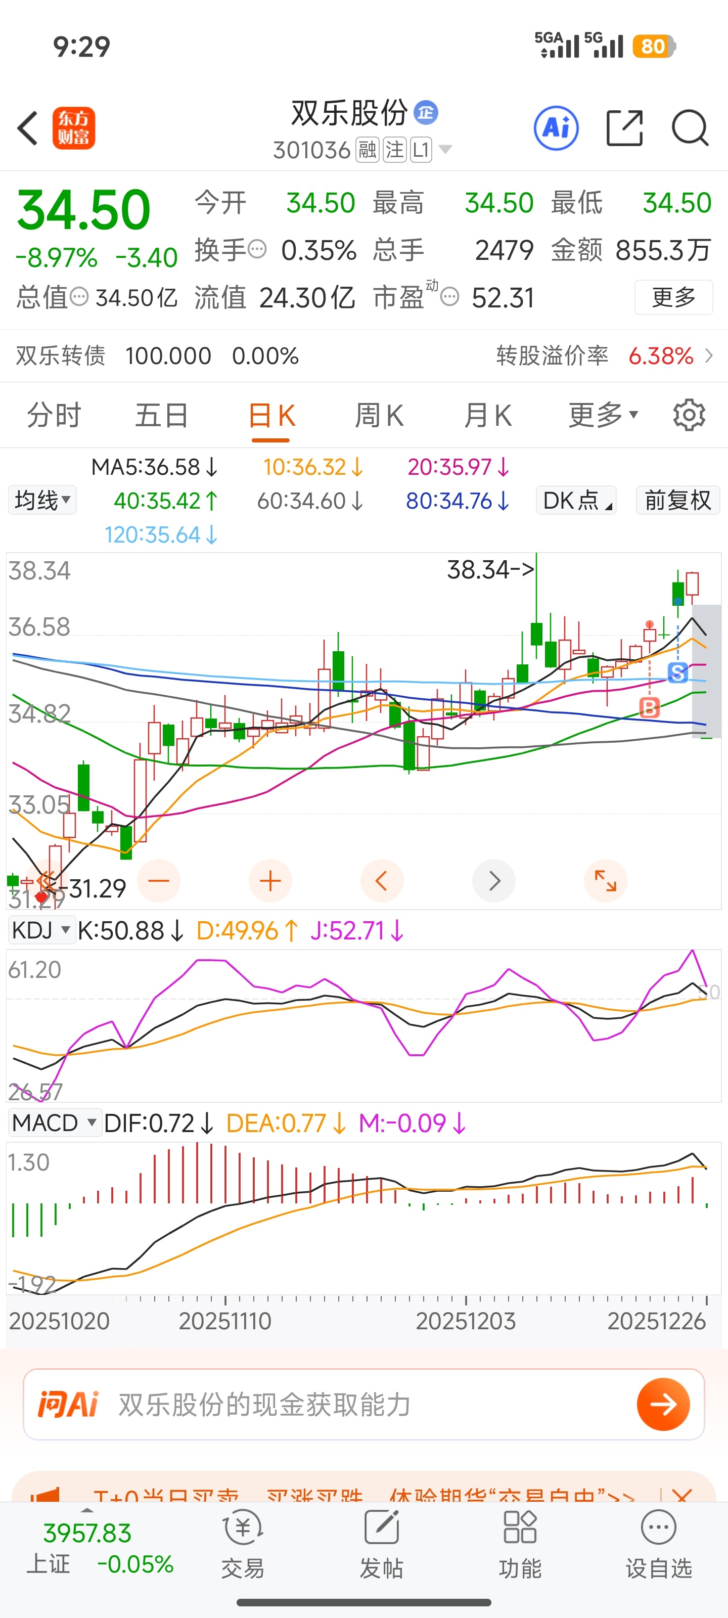Open the 上证 index quote
The image size is (728, 1618).
tap(99, 1548)
